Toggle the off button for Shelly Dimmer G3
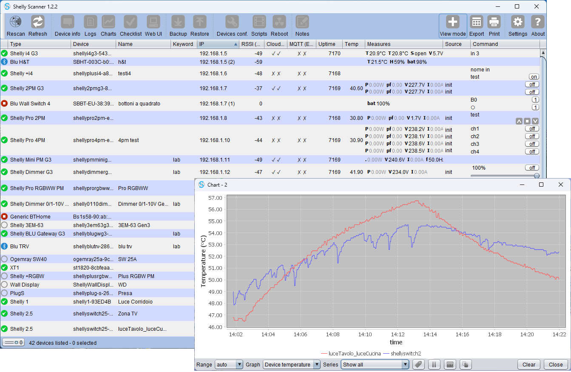 (532, 168)
